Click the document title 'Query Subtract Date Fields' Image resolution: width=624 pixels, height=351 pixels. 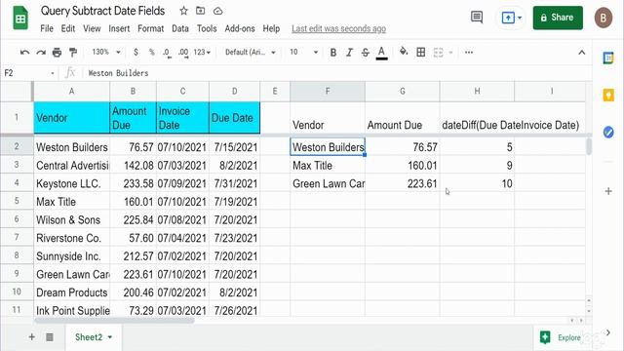click(102, 11)
